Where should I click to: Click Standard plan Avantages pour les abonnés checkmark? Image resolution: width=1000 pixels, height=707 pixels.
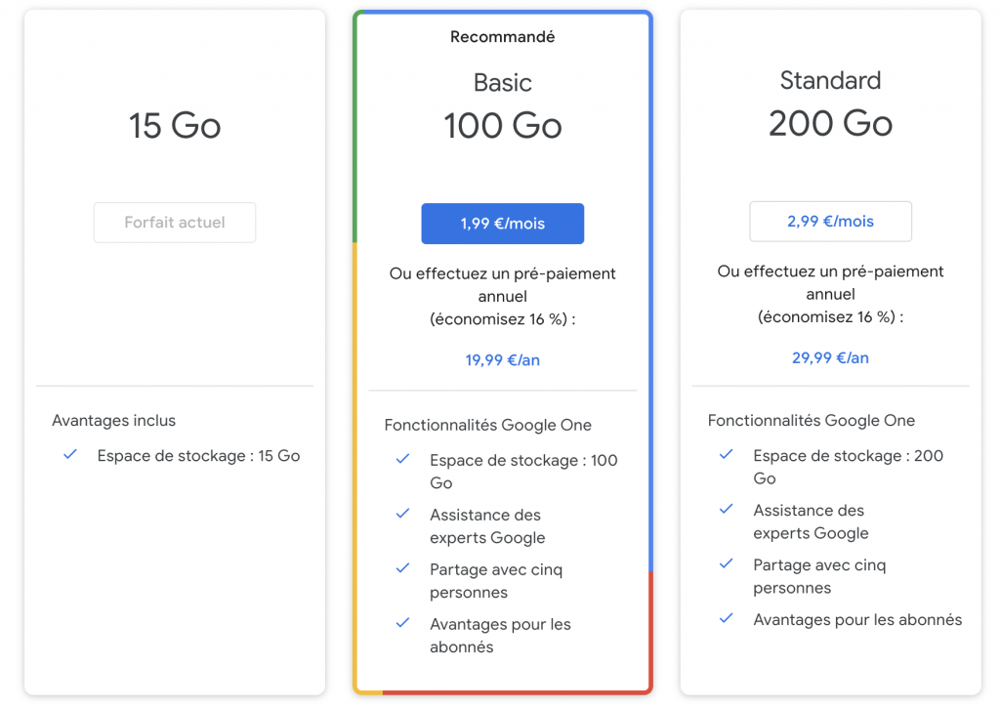click(x=726, y=619)
